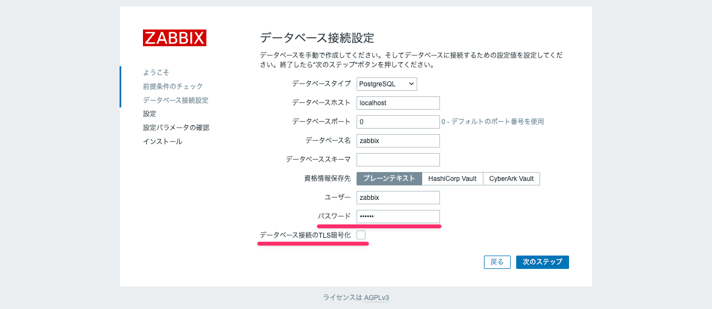Viewport: 712px width, 309px height.
Task: Open the AGPLv3 license link
Action: [377, 298]
